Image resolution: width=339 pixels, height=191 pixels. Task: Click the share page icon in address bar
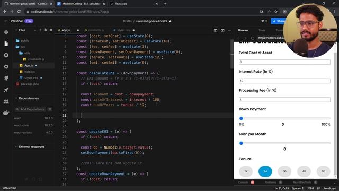pyautogui.click(x=269, y=12)
